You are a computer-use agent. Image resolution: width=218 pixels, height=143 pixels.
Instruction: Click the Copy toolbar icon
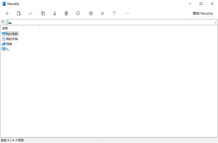pos(43,13)
